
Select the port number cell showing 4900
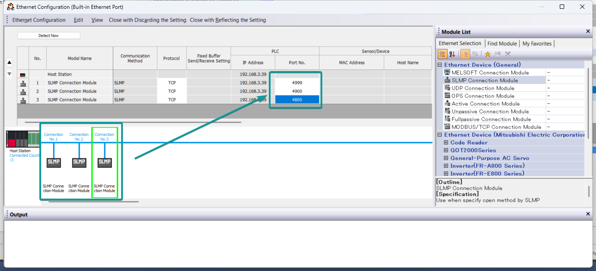click(x=297, y=91)
